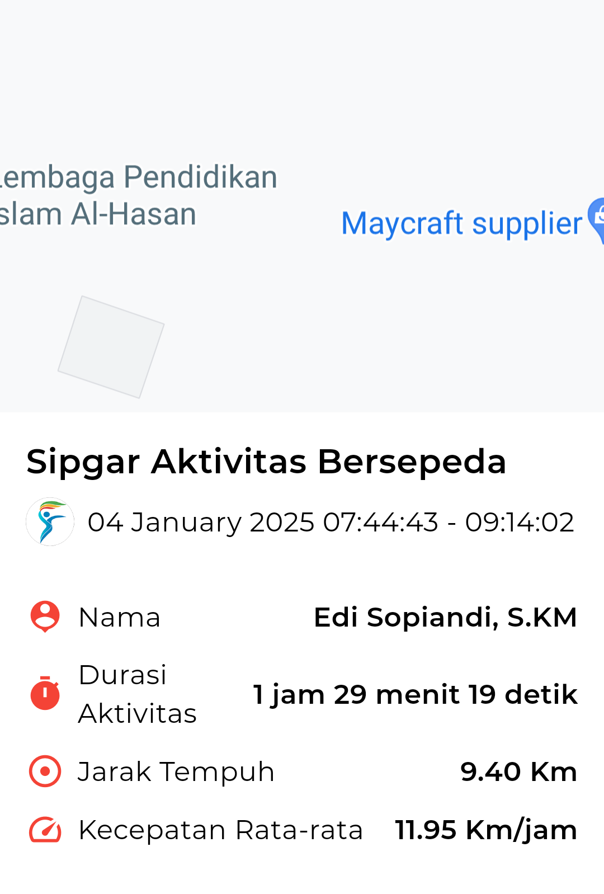Screen dimensions: 604x894
Task: Tap the Jarak Tempuh label
Action: tap(176, 772)
